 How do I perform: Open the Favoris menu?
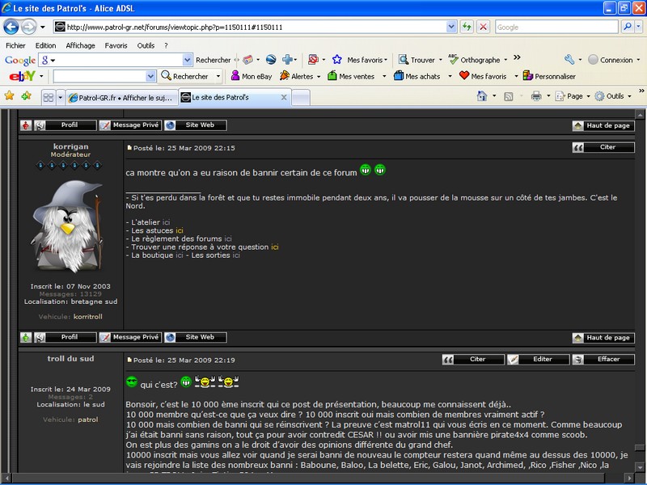click(116, 45)
